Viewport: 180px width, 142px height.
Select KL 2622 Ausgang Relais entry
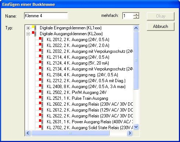click(x=90, y=116)
